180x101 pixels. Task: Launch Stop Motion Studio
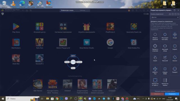click(x=87, y=44)
